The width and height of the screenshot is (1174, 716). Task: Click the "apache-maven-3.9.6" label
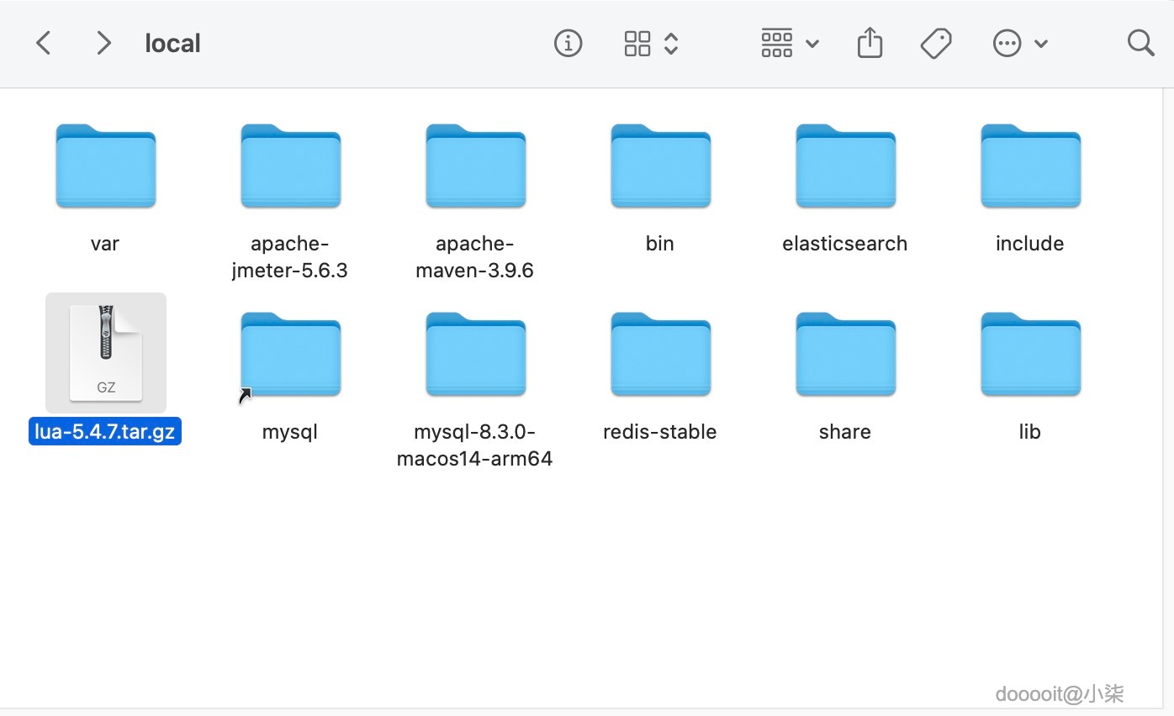pos(475,257)
